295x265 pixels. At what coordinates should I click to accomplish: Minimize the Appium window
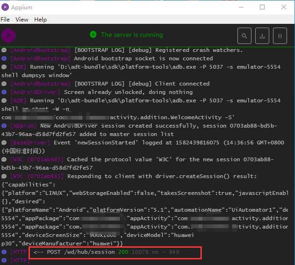[241, 7]
